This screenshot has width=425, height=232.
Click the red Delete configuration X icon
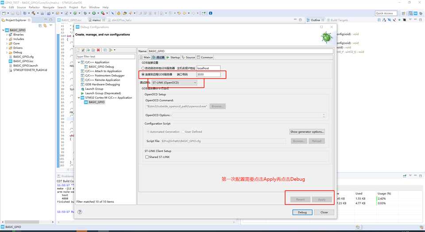[x=98, y=50]
